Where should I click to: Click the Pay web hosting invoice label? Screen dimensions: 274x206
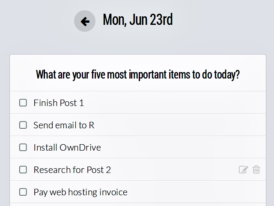[80, 192]
